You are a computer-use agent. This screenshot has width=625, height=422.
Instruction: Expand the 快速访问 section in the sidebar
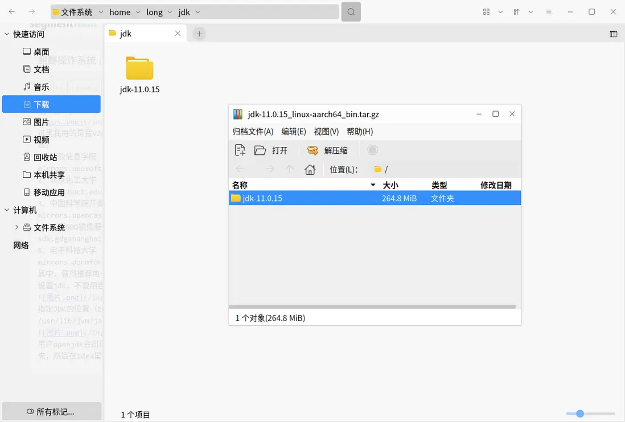coord(6,34)
